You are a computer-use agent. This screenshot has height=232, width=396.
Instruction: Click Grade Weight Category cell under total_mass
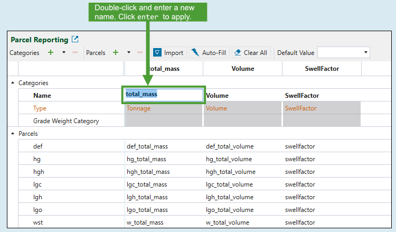tap(163, 120)
